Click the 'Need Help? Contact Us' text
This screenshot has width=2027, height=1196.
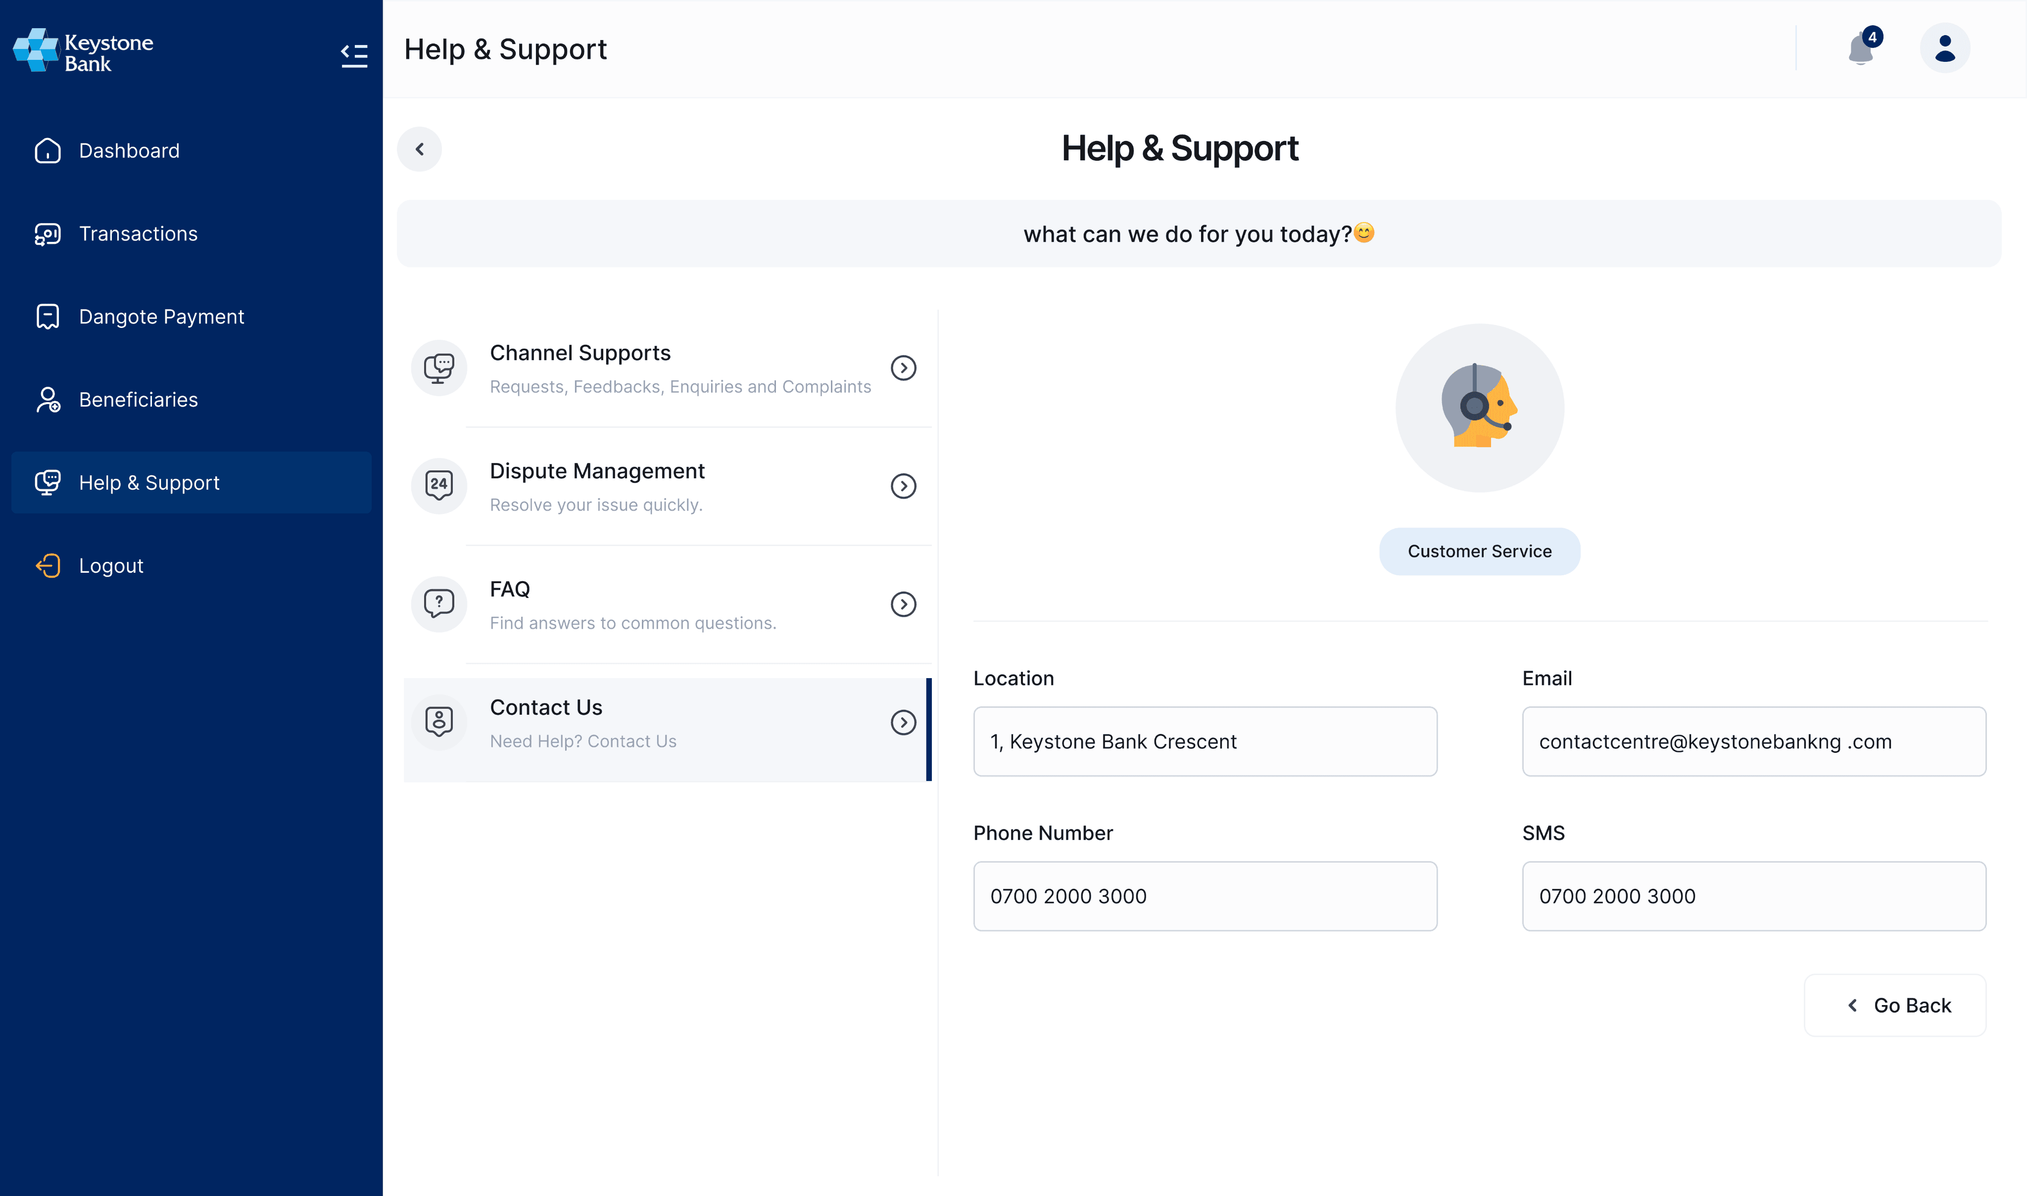click(x=583, y=741)
